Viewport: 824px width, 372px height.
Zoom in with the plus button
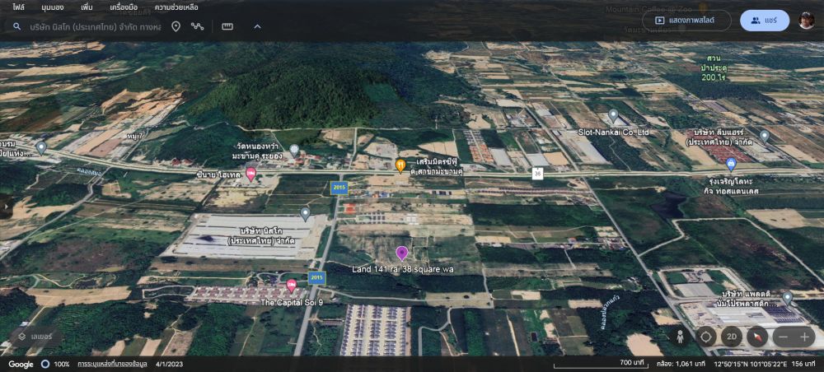[x=804, y=337]
